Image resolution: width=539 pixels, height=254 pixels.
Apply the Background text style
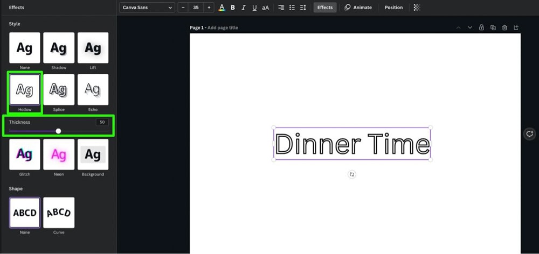pos(93,154)
